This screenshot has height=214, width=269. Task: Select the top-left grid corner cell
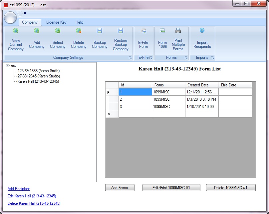tap(112, 85)
